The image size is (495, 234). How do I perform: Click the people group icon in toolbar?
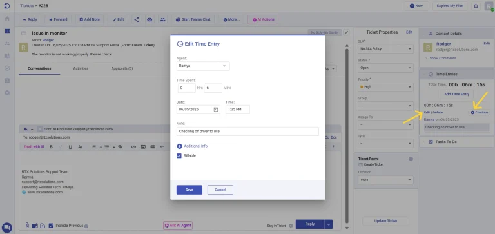point(162,19)
